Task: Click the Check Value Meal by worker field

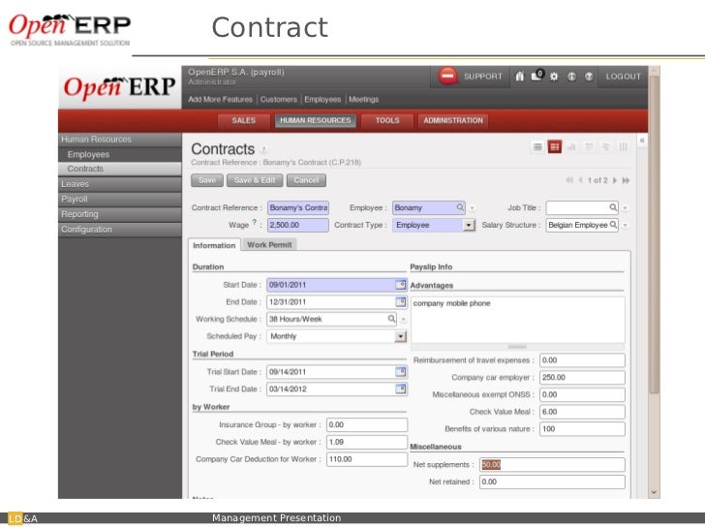Action: [x=367, y=442]
